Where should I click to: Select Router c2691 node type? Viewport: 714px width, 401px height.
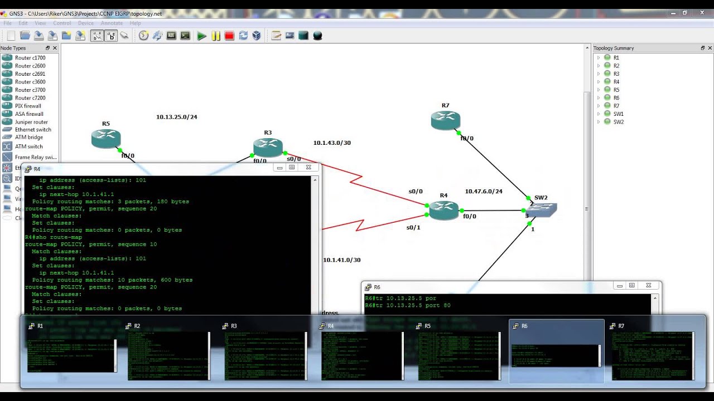click(30, 74)
